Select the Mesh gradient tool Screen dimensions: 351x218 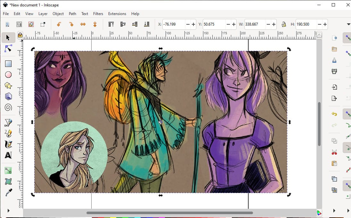[8, 182]
